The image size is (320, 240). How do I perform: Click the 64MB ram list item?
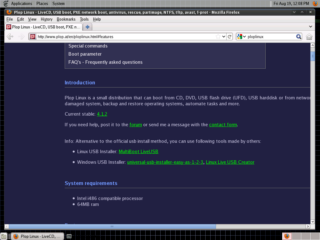click(x=88, y=204)
